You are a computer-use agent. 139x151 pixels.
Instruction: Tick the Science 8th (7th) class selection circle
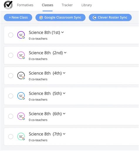[11, 137]
